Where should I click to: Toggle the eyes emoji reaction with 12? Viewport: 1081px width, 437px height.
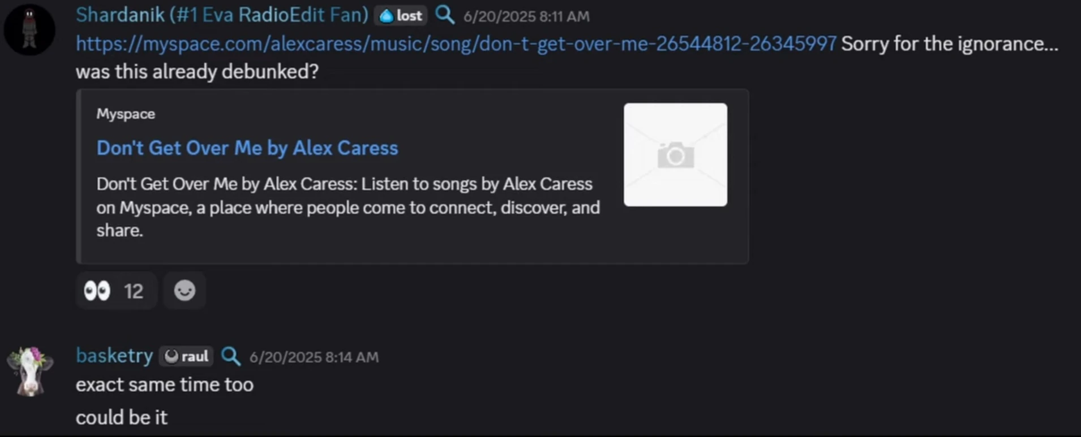(x=116, y=291)
